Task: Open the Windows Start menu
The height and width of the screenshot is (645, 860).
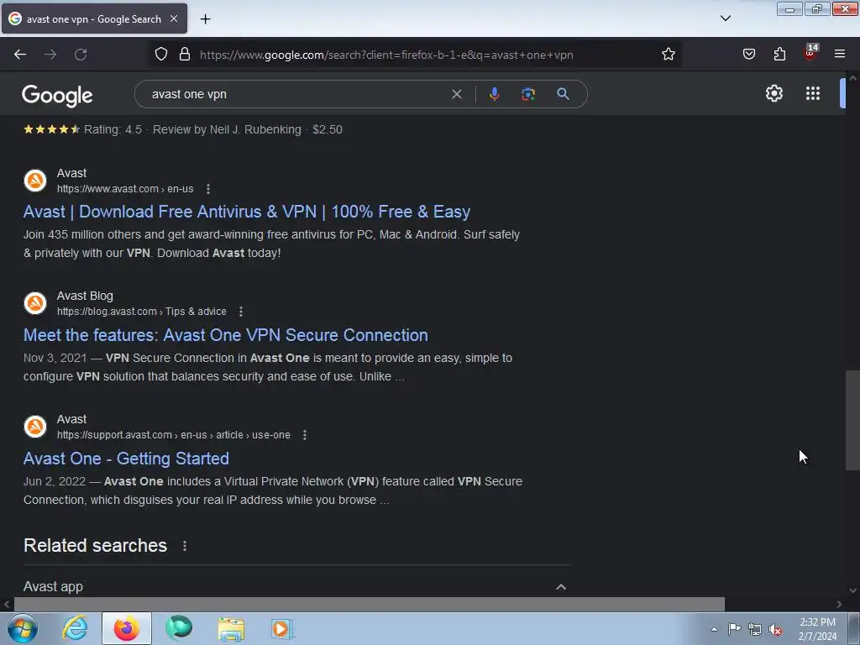Action: click(x=22, y=628)
